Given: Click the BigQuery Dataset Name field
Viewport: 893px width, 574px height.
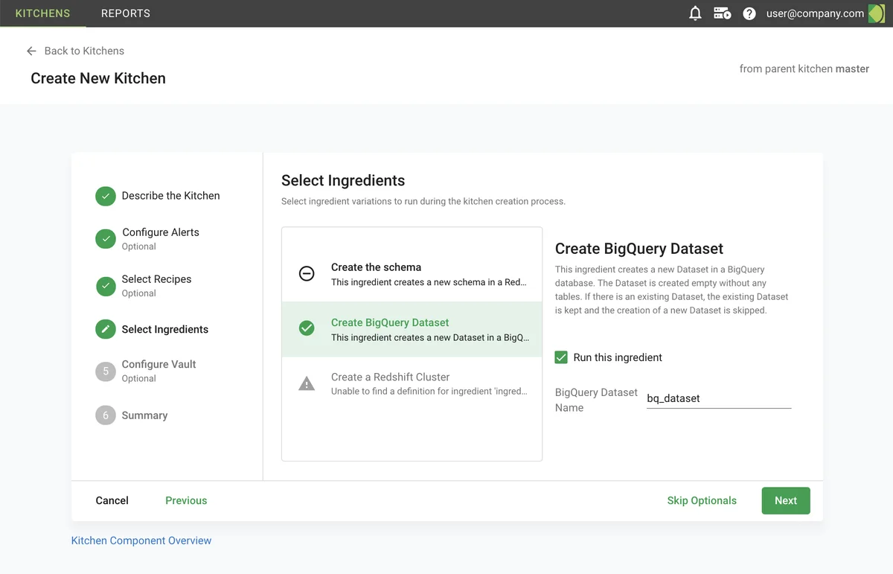Looking at the screenshot, I should click(x=718, y=398).
